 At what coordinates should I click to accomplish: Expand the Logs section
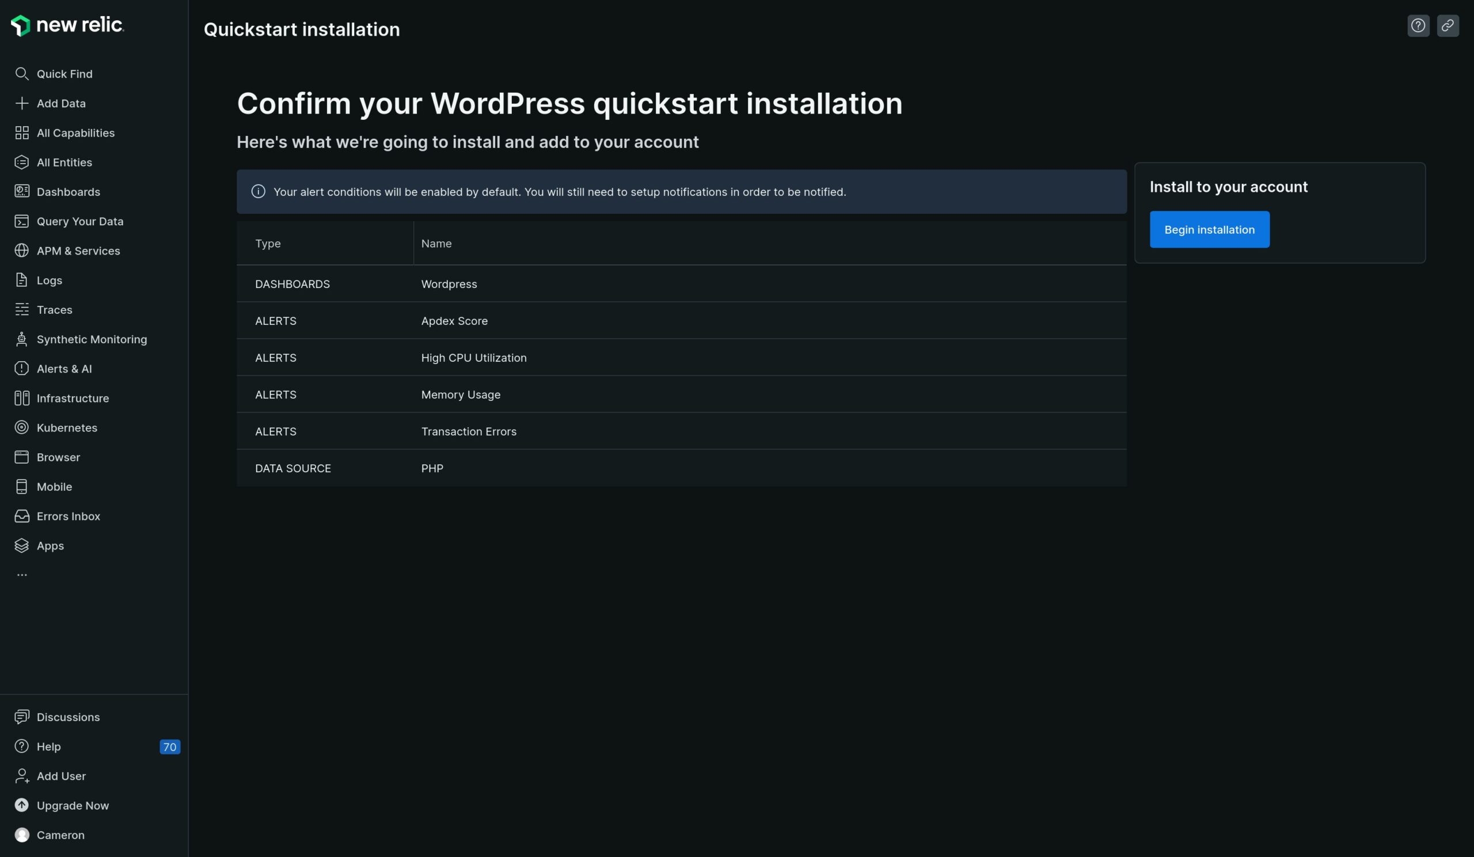pyautogui.click(x=49, y=280)
